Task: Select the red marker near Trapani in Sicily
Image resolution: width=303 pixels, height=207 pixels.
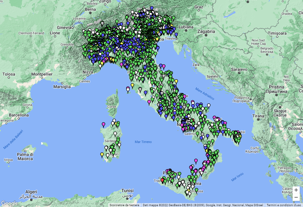Action: pos(163,180)
